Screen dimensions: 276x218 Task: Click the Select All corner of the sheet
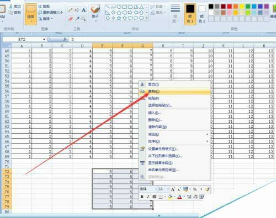pos(7,45)
